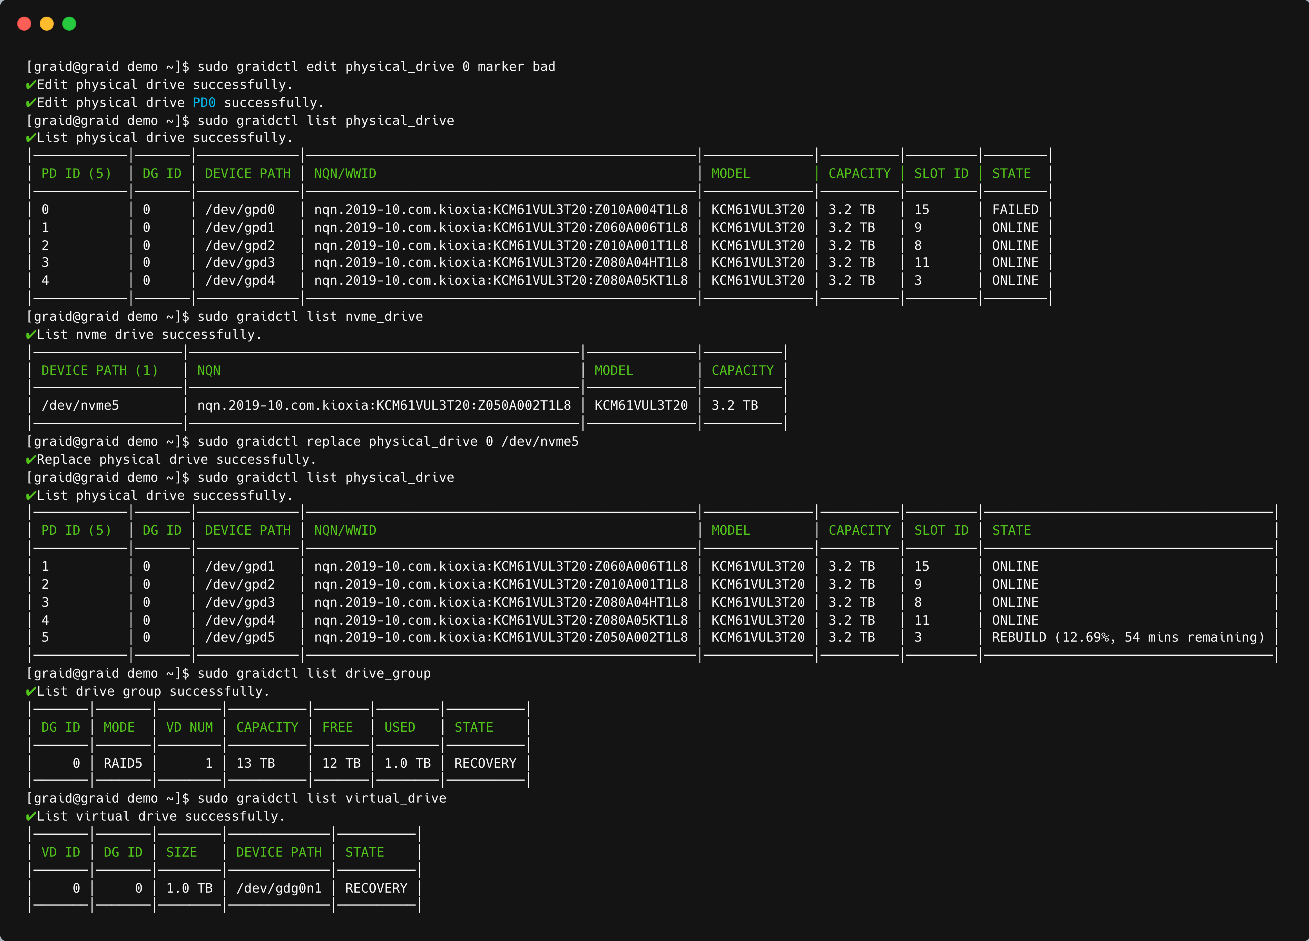1309x941 pixels.
Task: Click the checkmark beside "List drive group successfully"
Action: (x=30, y=691)
